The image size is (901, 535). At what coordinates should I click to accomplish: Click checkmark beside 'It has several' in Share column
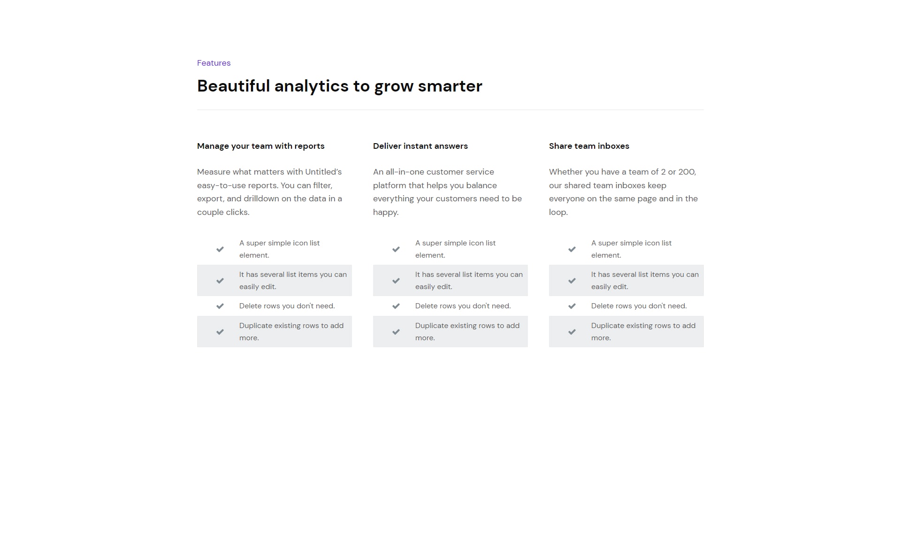point(572,281)
